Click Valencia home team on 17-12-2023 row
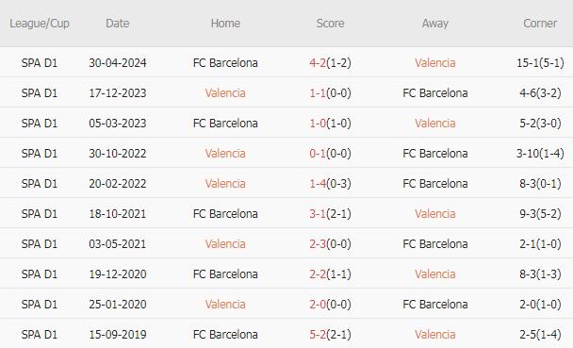Viewport: 573px width, 348px height. 225,93
